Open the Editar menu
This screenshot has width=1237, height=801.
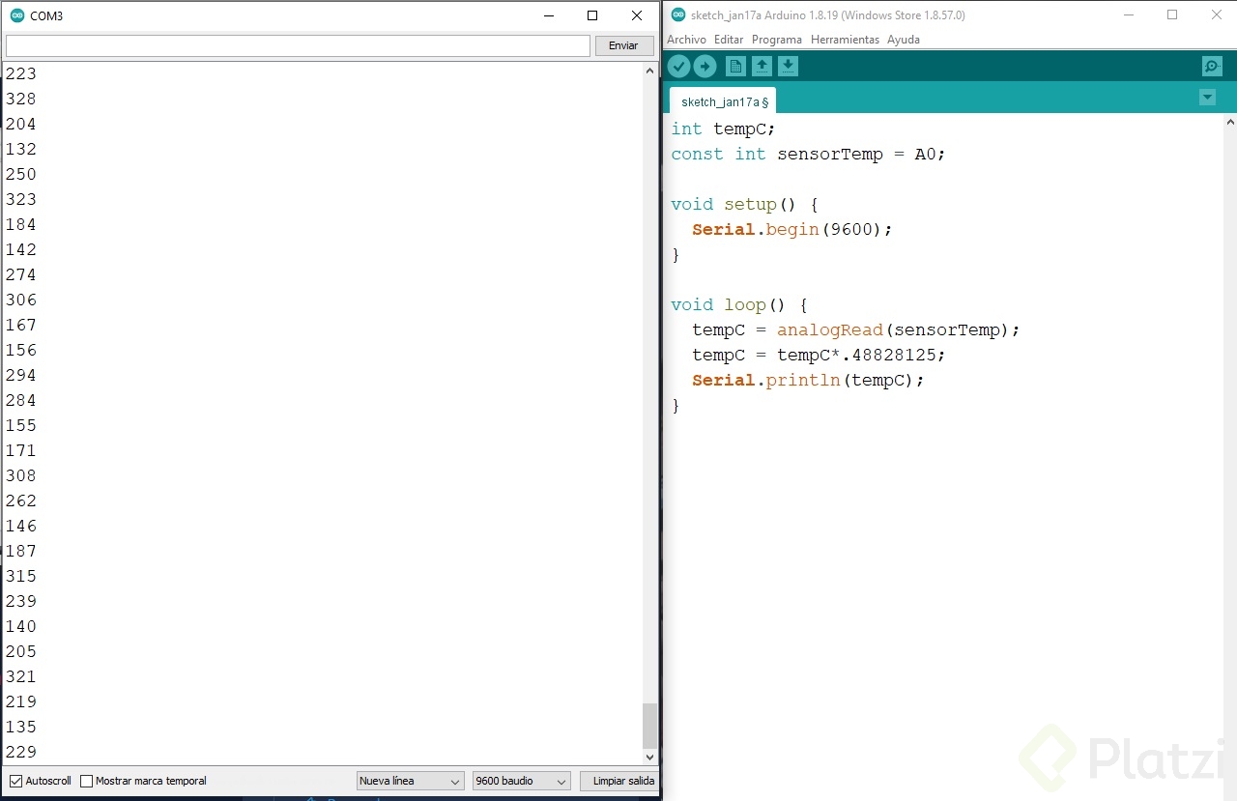(729, 40)
